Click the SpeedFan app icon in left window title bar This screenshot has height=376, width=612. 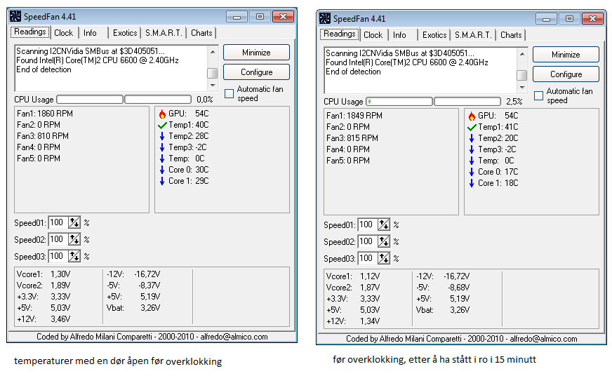(x=15, y=16)
